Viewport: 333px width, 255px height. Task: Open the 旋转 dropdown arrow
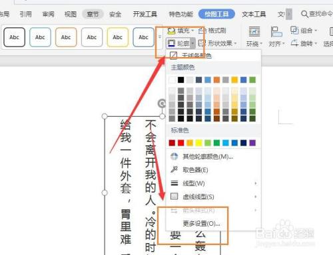[316, 43]
